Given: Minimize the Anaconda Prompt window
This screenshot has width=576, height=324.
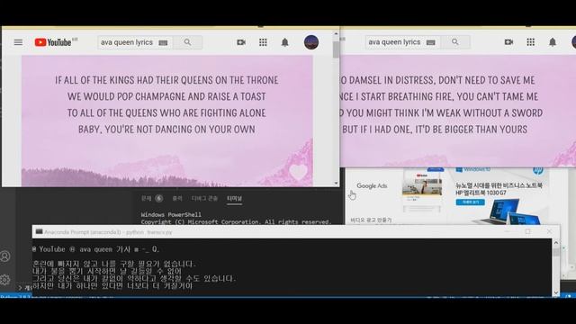Looking at the screenshot, I should 507,232.
